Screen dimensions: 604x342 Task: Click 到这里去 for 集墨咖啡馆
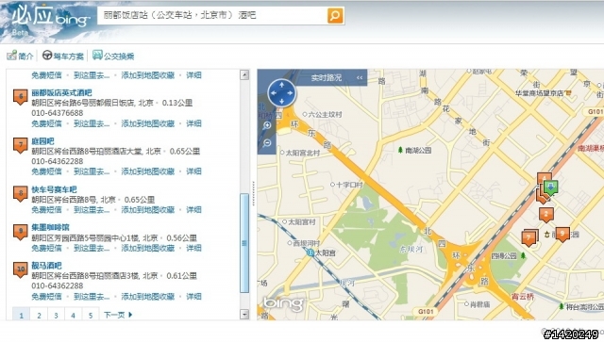tap(92, 248)
